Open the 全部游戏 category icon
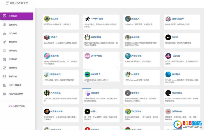This screenshot has width=204, height=130. (x=4, y=16)
